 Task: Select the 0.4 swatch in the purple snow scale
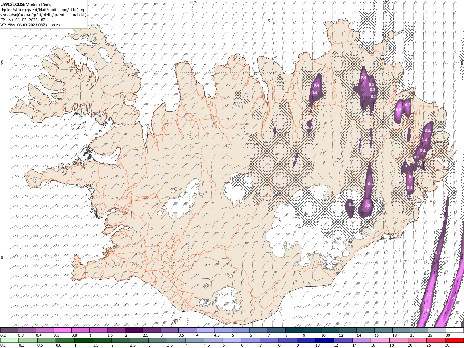pos(45,330)
